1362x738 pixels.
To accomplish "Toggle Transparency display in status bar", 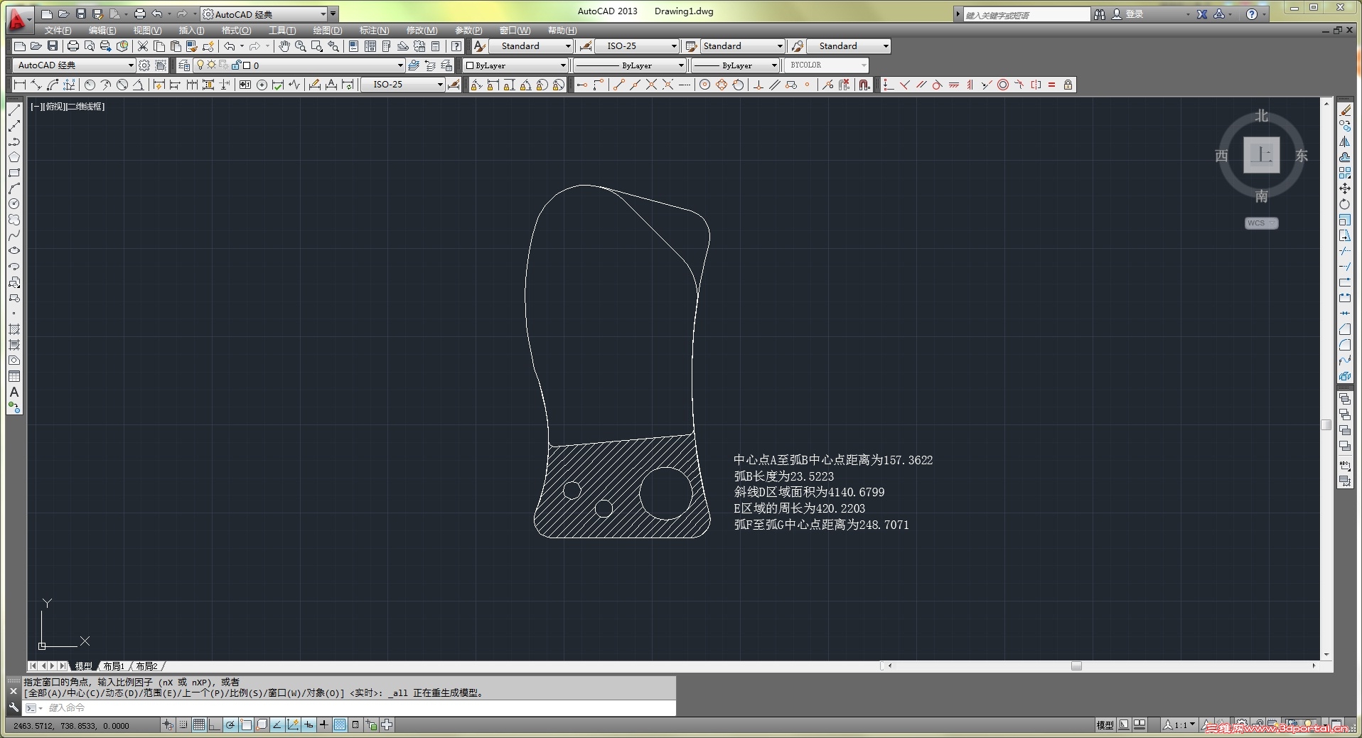I will click(x=340, y=725).
